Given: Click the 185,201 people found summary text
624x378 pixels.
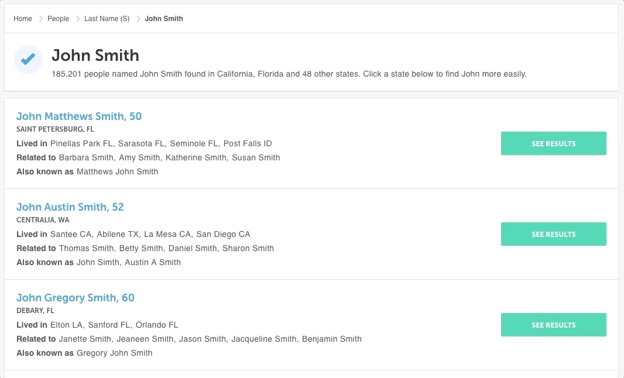Looking at the screenshot, I should (x=289, y=74).
